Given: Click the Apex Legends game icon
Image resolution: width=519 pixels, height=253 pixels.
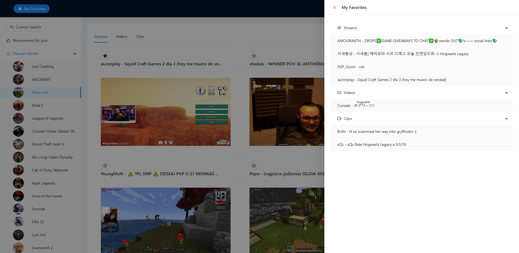Looking at the screenshot, I should coord(18,183).
